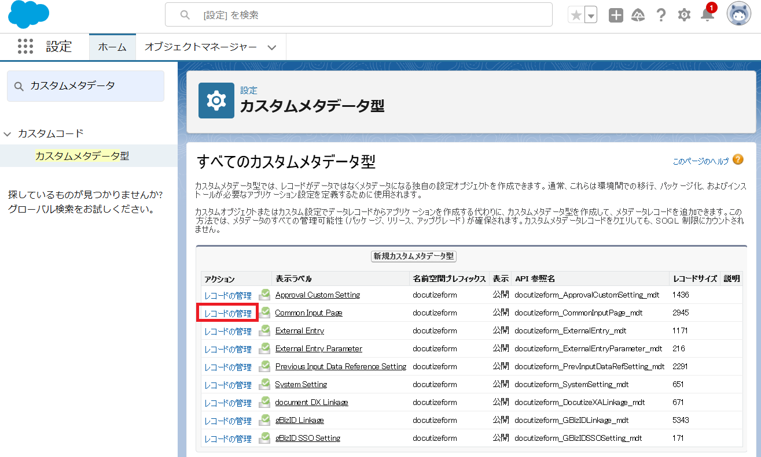
Task: Open the gBizID Linkage label link
Action: coord(300,420)
